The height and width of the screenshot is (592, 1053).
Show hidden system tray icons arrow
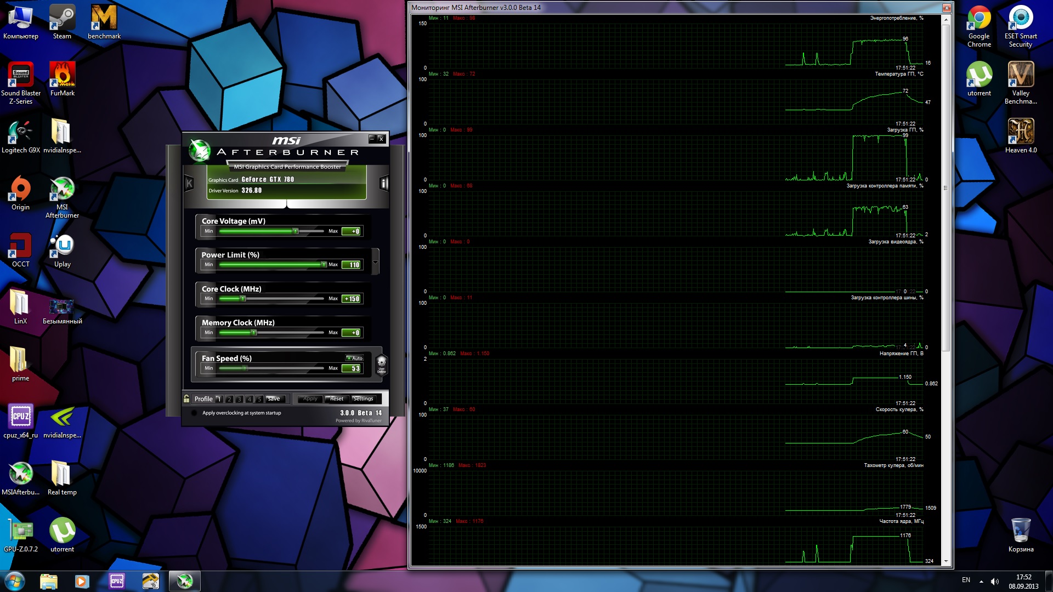981,582
